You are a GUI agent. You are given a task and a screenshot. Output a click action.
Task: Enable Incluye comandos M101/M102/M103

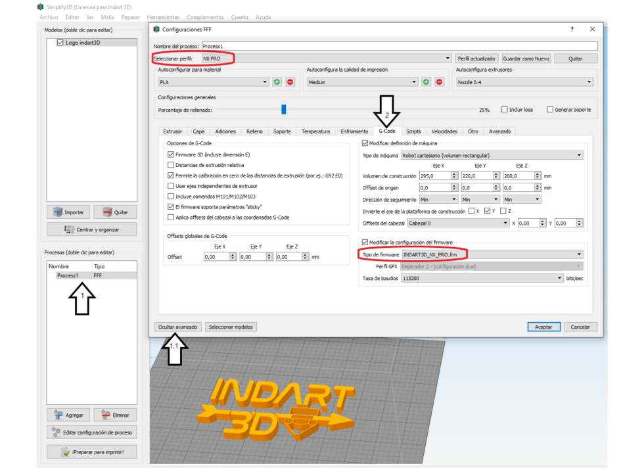171,197
